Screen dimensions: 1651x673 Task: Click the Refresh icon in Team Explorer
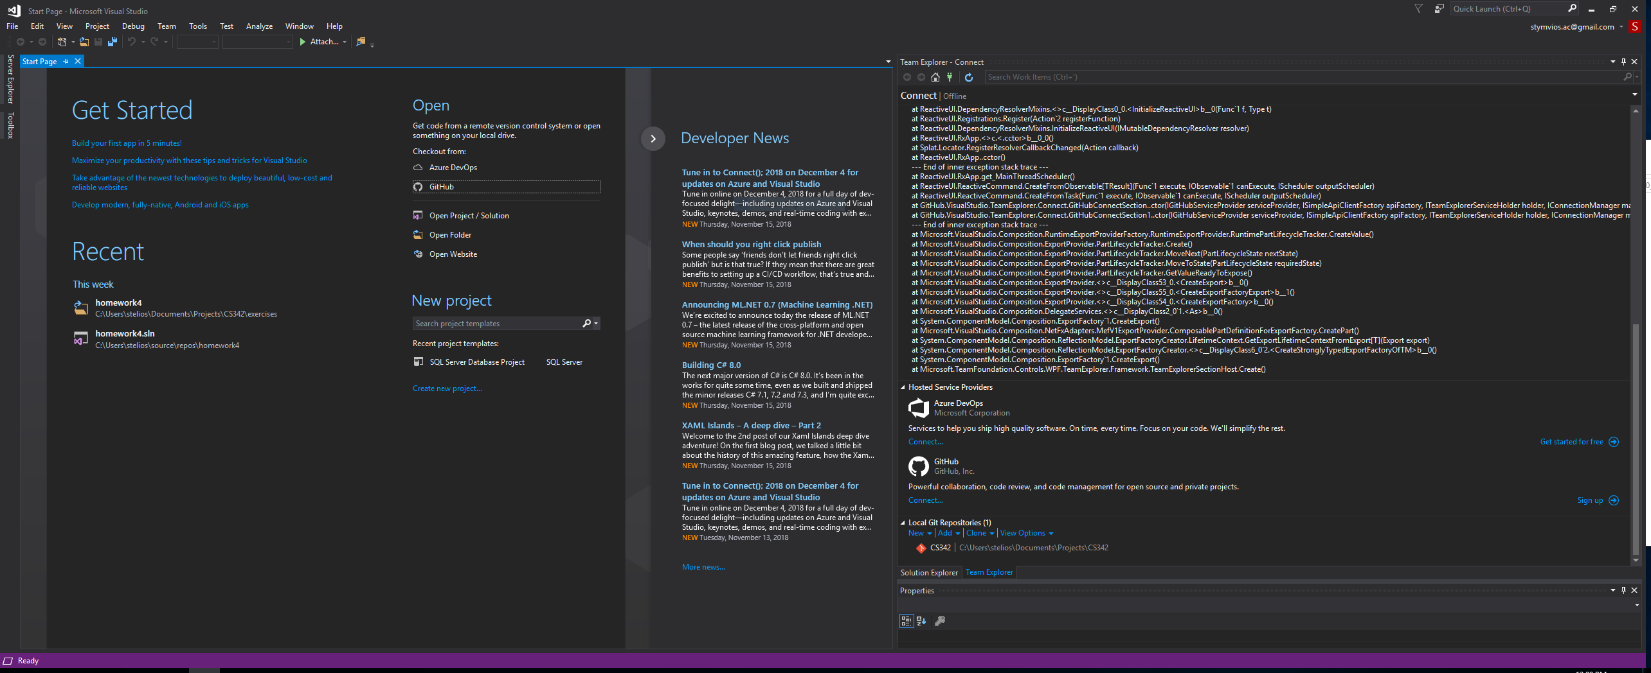(969, 77)
